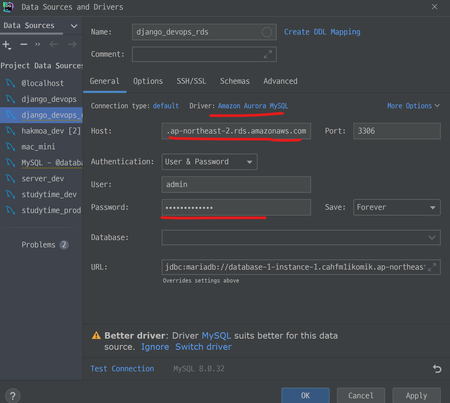The image size is (450, 403).
Task: Switch to the Advanced tab
Action: pos(280,81)
